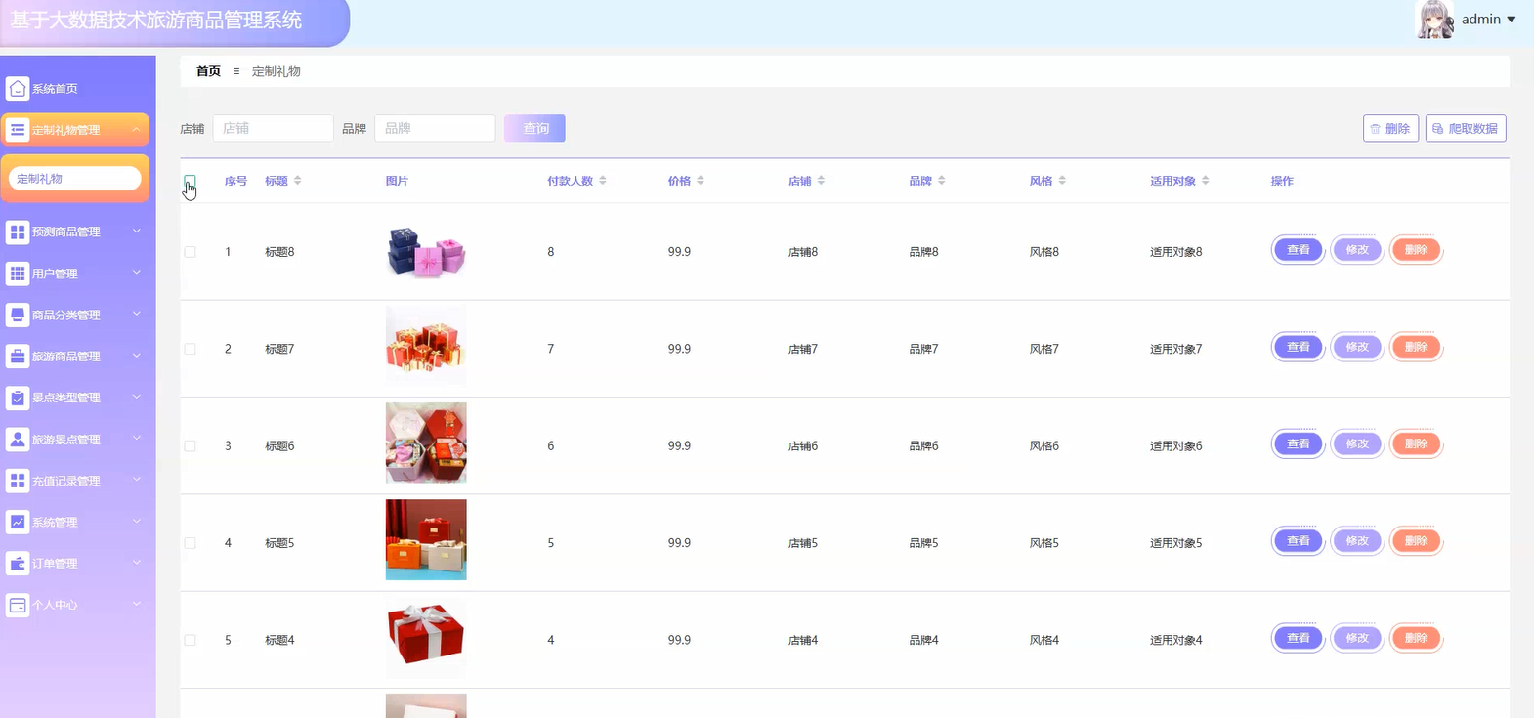Click the 旅游商品管理 briefcase icon
Viewport: 1534px width, 718px height.
pos(18,357)
